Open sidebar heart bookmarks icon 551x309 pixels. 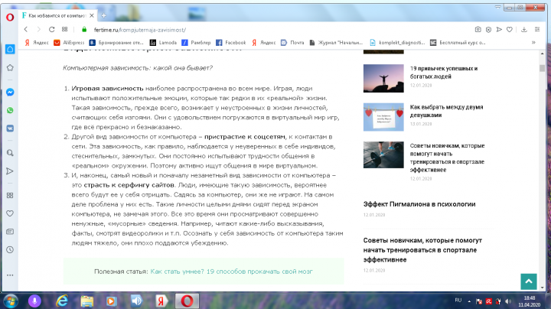10,213
